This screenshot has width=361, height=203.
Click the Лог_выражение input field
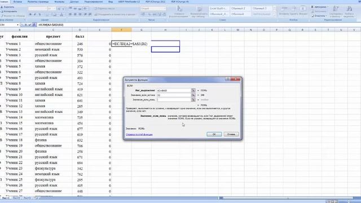(174, 90)
